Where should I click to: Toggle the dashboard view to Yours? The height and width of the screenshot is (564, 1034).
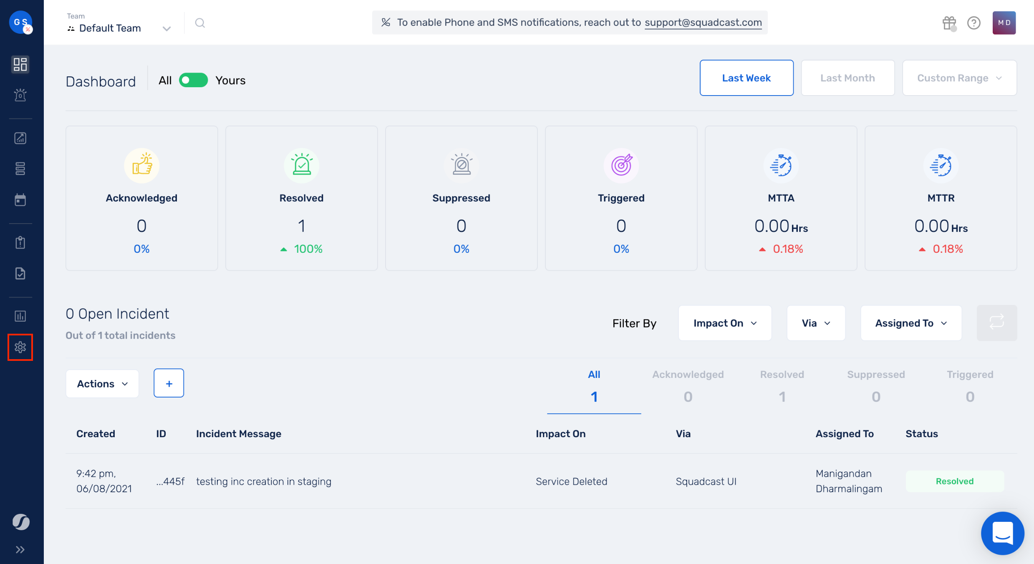(194, 80)
